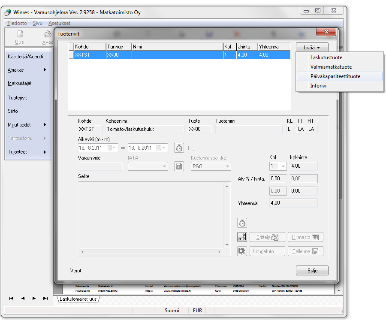386x320 pixels.
Task: Open Tuoterivit in sidebar
Action: tap(17, 98)
